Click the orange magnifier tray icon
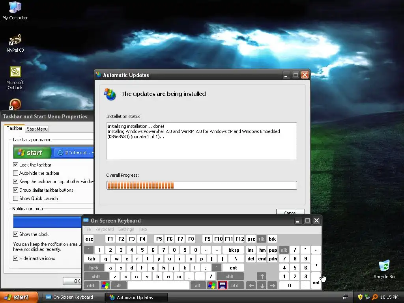 (x=375, y=297)
